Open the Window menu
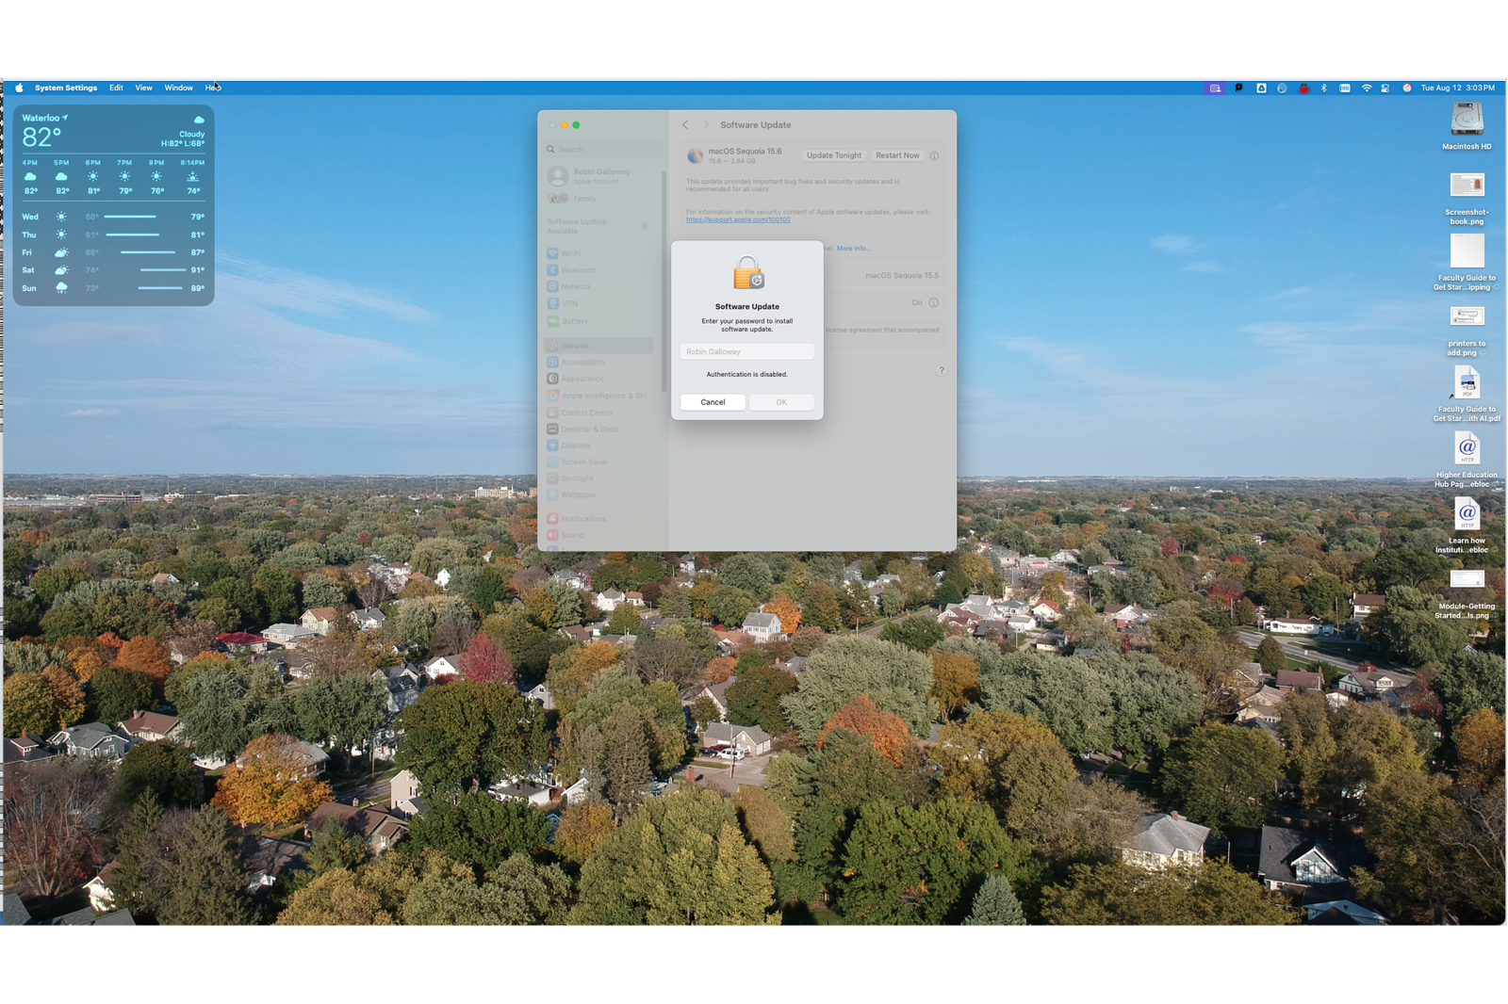Image resolution: width=1508 pixels, height=1004 pixels. coord(178,88)
